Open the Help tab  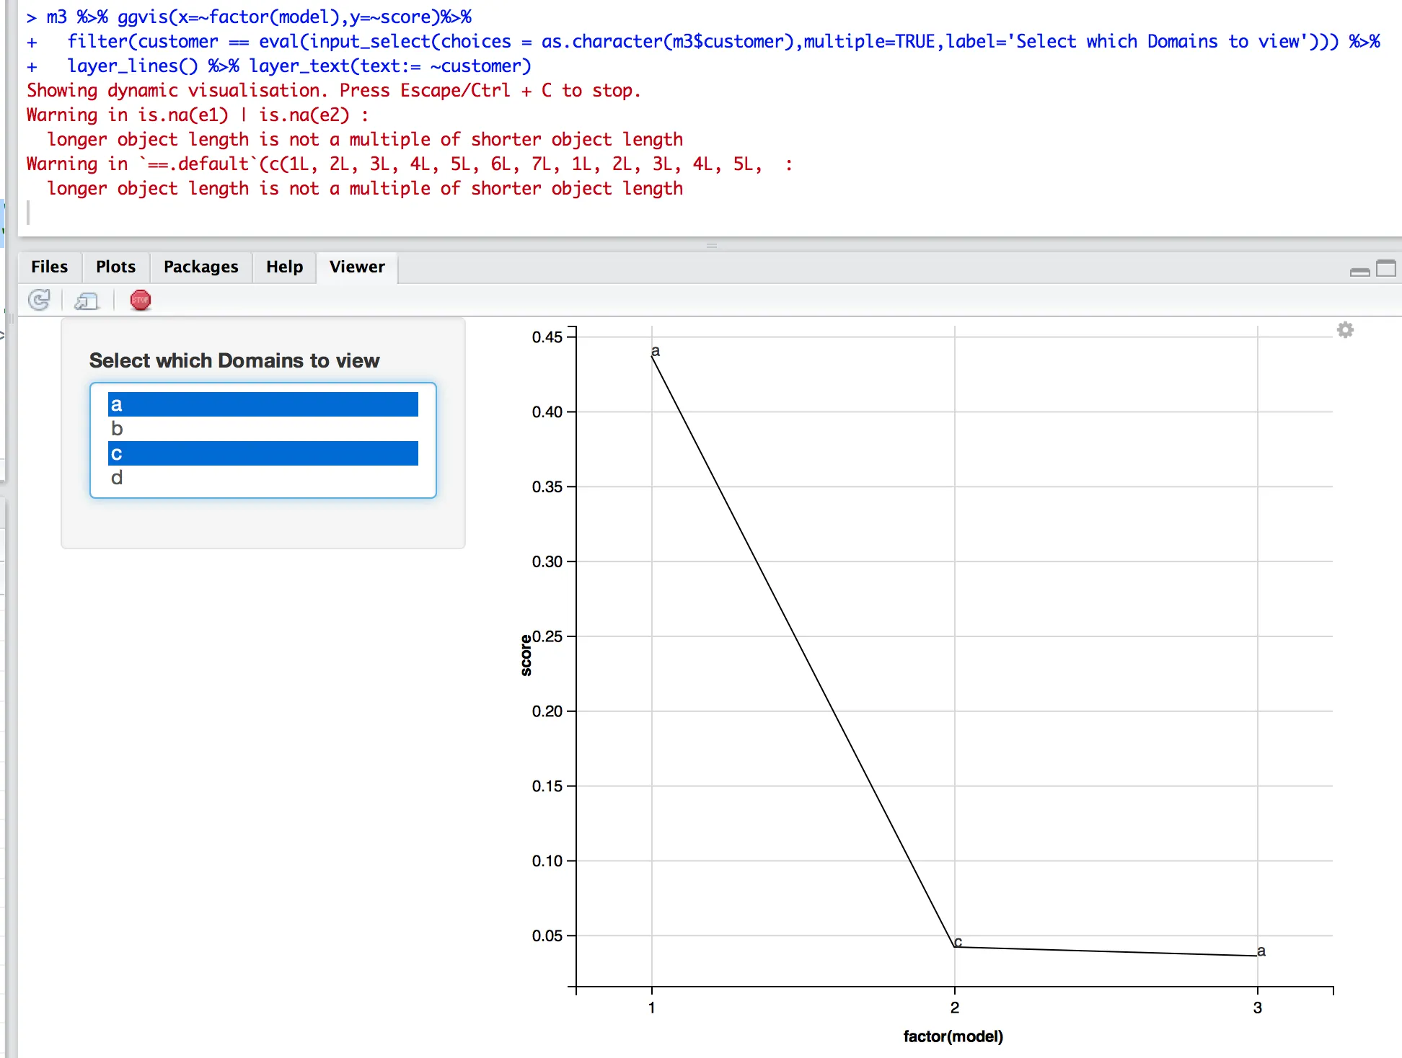[x=284, y=267]
